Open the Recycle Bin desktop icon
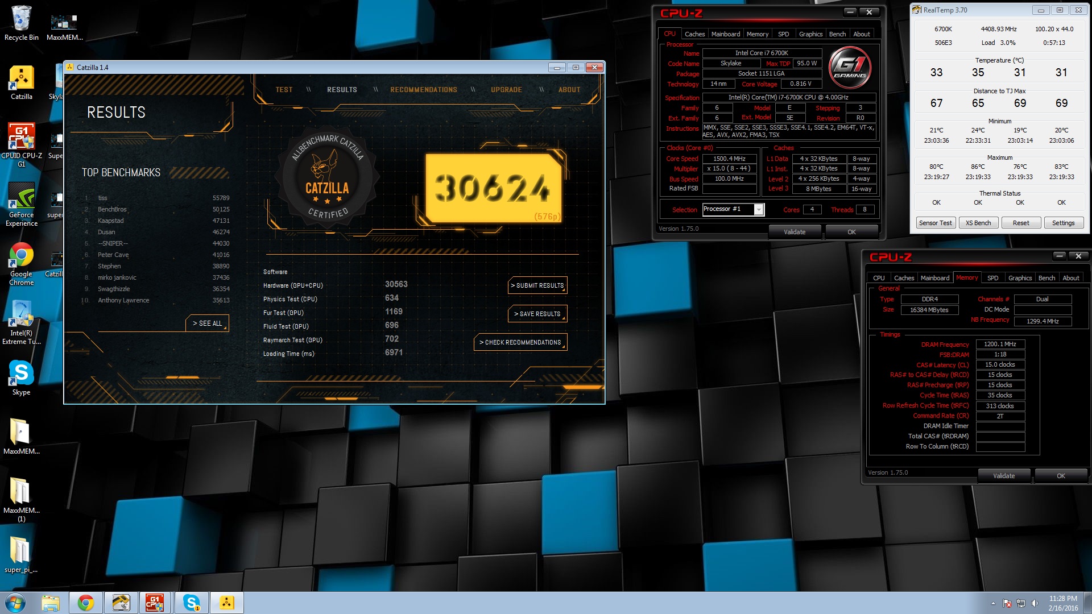Viewport: 1092px width, 614px height. point(21,23)
